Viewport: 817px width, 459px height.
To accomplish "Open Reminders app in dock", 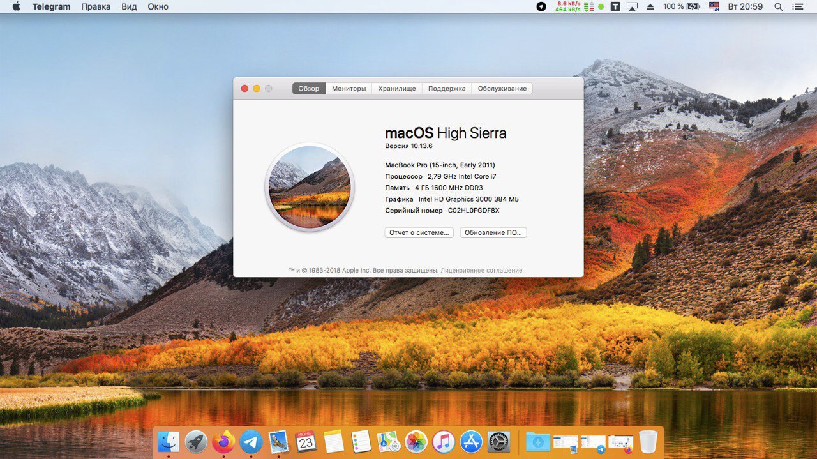I will pyautogui.click(x=361, y=441).
